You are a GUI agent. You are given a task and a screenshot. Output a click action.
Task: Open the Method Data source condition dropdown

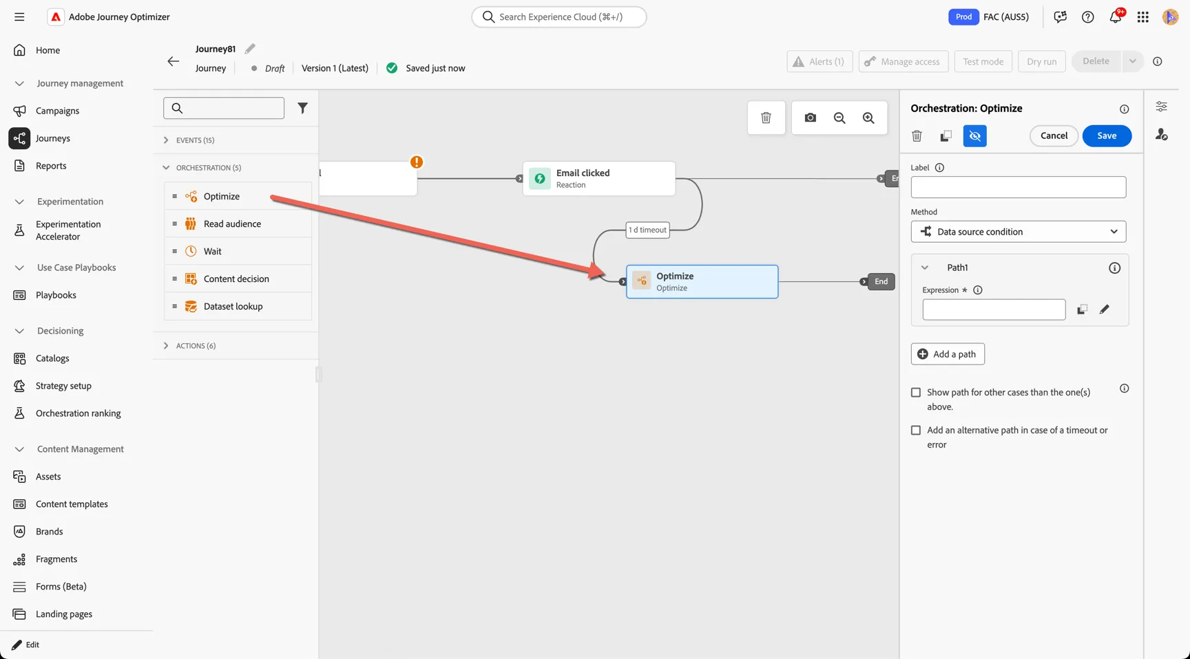pyautogui.click(x=1018, y=232)
